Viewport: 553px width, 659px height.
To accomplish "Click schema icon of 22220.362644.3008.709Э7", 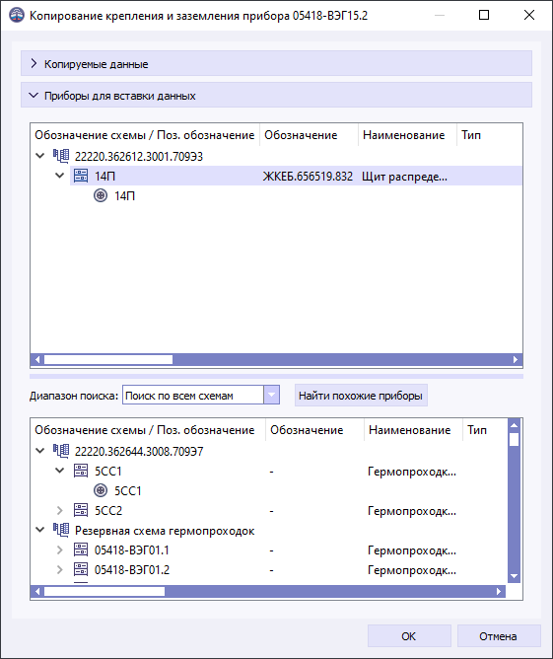I will point(61,451).
